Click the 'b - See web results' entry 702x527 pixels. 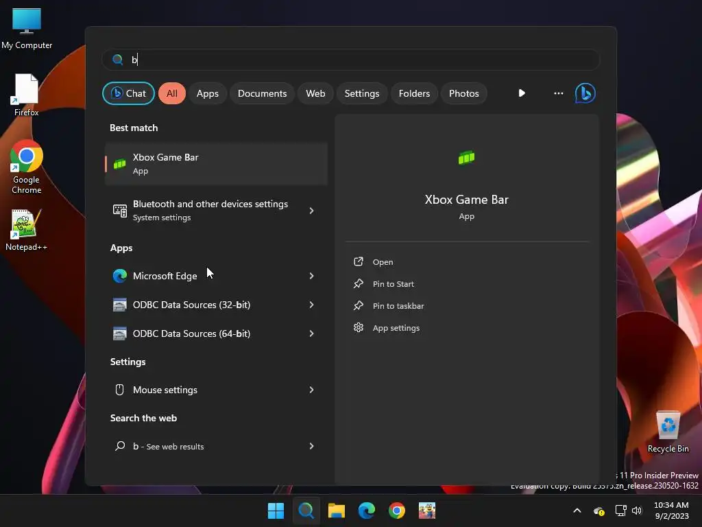click(x=216, y=446)
